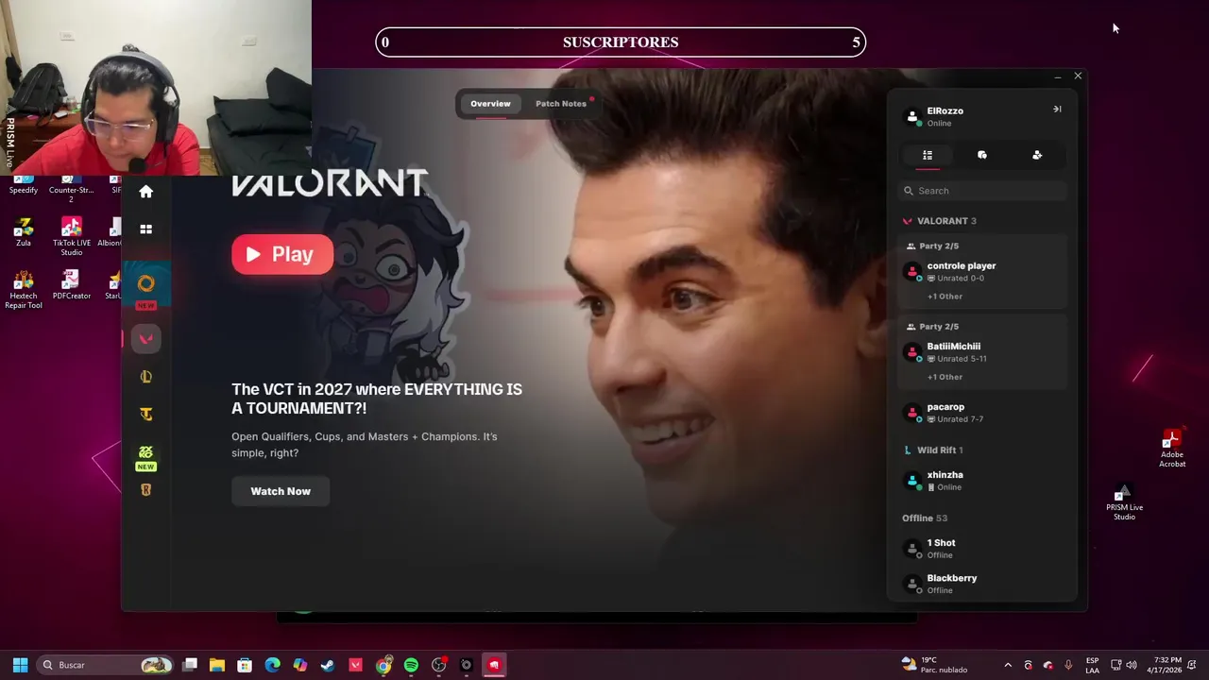Open PDFCreator desktop shortcut
The height and width of the screenshot is (680, 1209).
click(71, 285)
